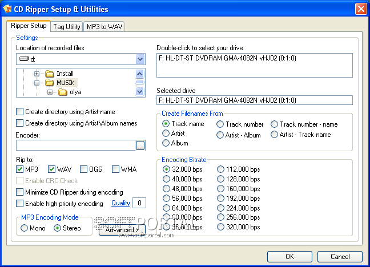This screenshot has width=370, height=267.
Task: Switch to the Ripper Setup tab
Action: pos(29,26)
